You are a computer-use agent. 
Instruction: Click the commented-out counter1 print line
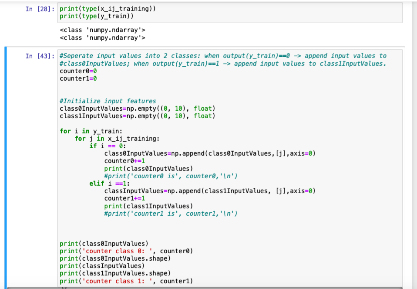[144, 213]
